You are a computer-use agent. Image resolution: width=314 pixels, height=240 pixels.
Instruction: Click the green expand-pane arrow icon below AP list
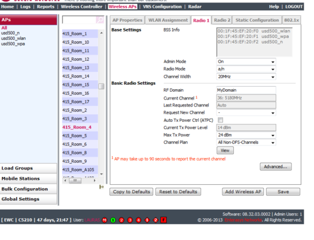101,187
